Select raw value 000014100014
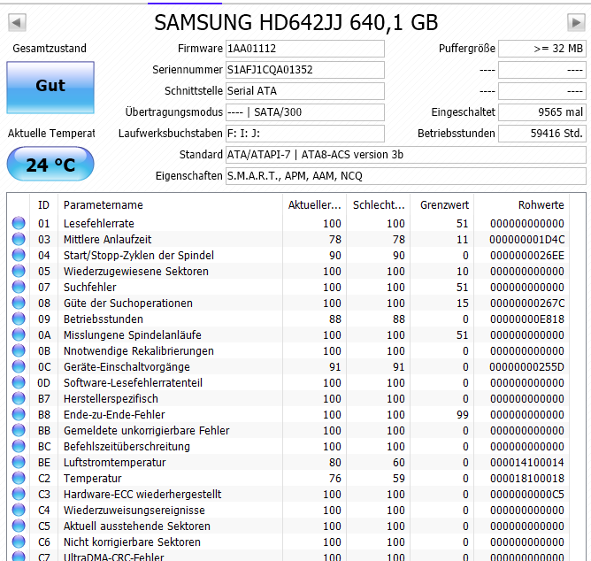Viewport: 591px width, 561px height. pyautogui.click(x=527, y=463)
